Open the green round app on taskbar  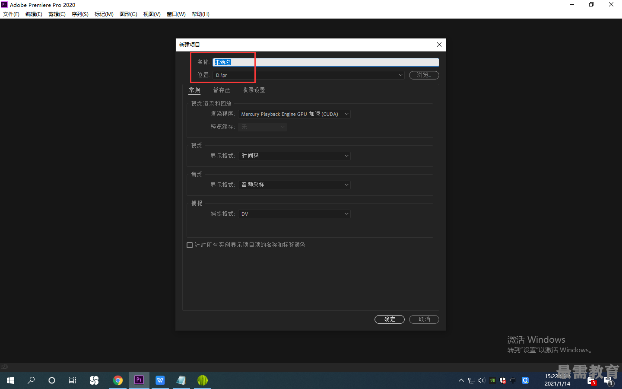(x=203, y=380)
